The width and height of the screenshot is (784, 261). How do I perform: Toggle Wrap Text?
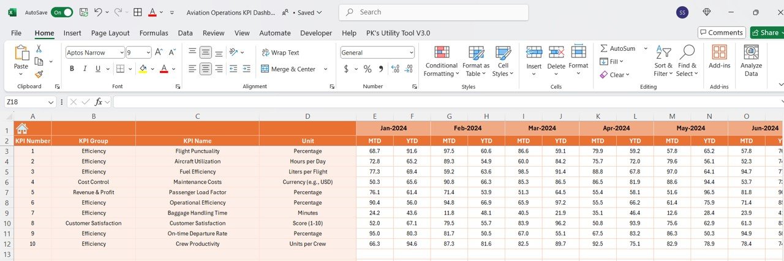point(280,53)
